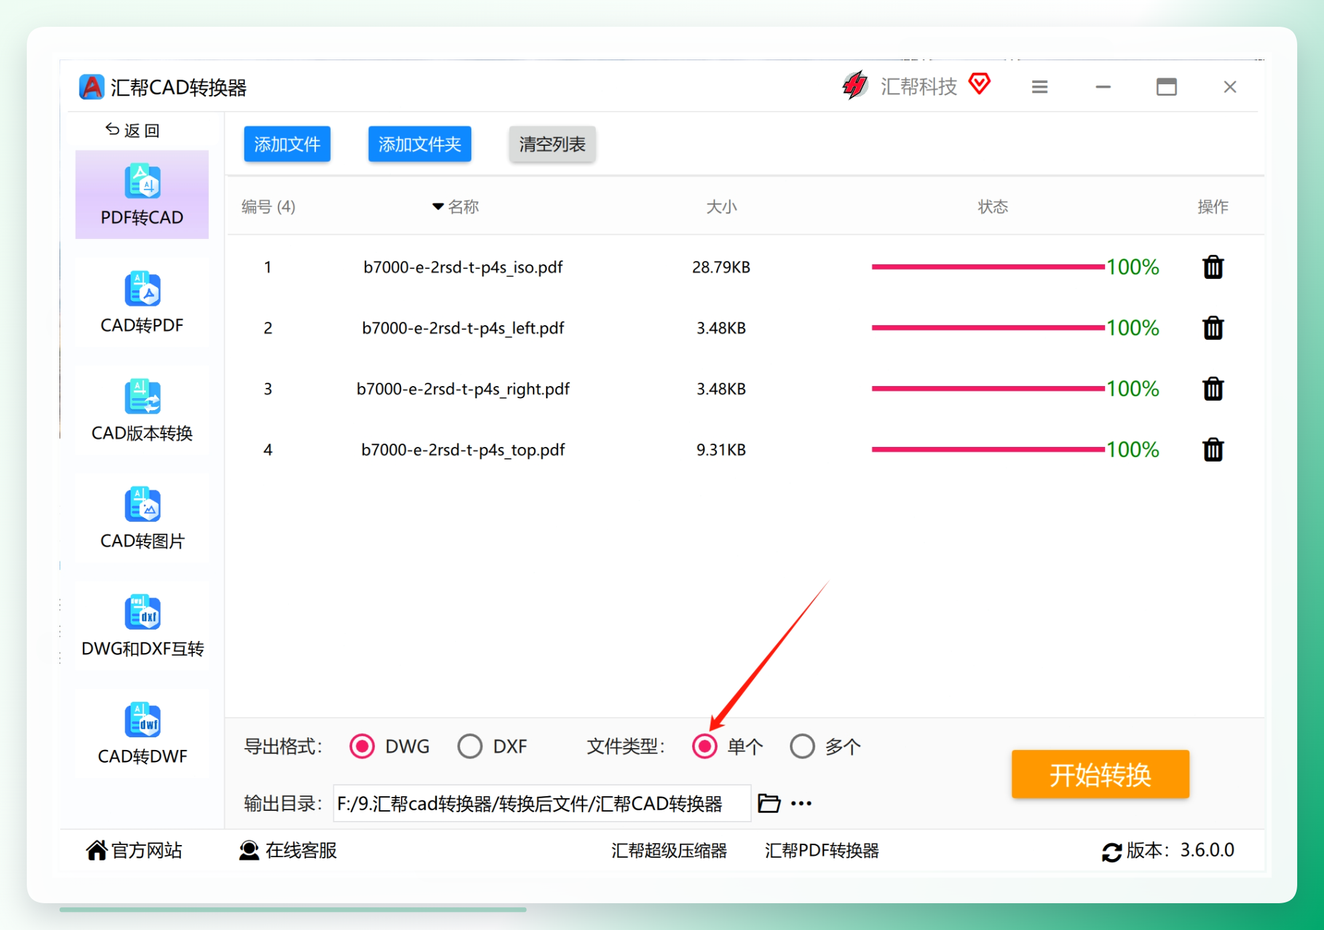The width and height of the screenshot is (1324, 930).
Task: Open the PDF转CAD conversion mode
Action: 142,195
